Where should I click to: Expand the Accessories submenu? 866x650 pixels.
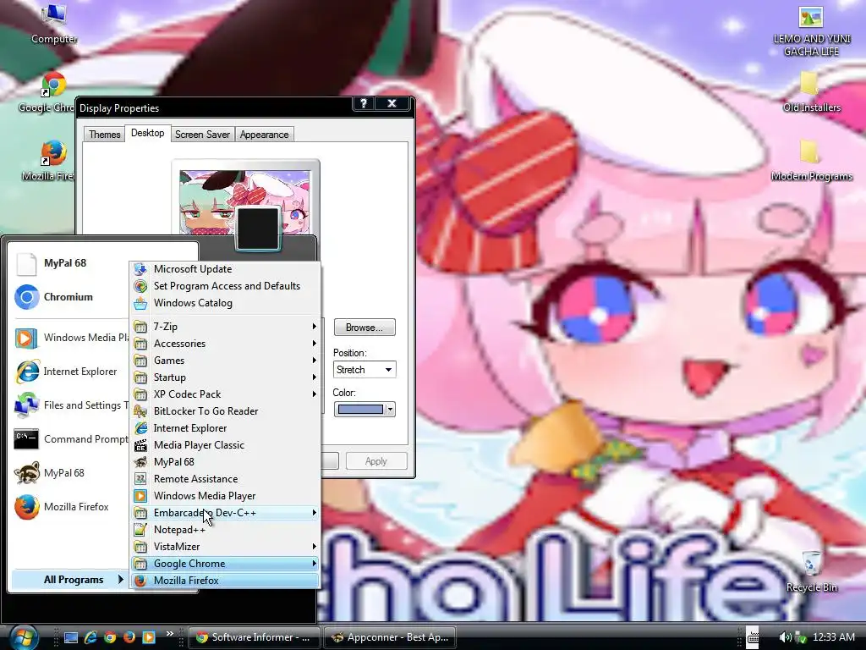[x=225, y=344]
